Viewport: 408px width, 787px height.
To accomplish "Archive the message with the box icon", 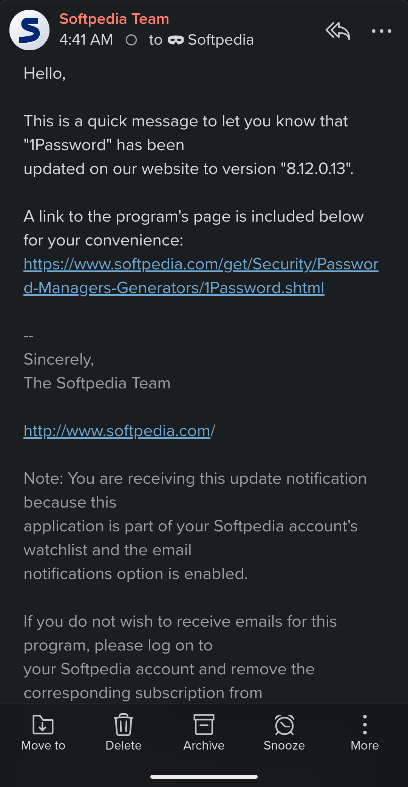I will coord(204,724).
